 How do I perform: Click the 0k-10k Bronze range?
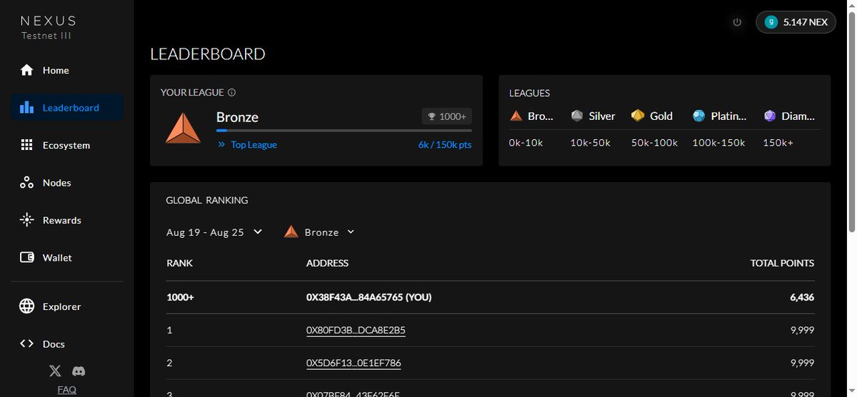tap(526, 143)
